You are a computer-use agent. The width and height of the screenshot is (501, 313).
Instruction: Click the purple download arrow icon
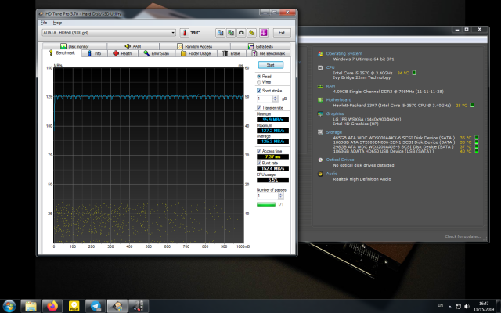[x=264, y=33]
